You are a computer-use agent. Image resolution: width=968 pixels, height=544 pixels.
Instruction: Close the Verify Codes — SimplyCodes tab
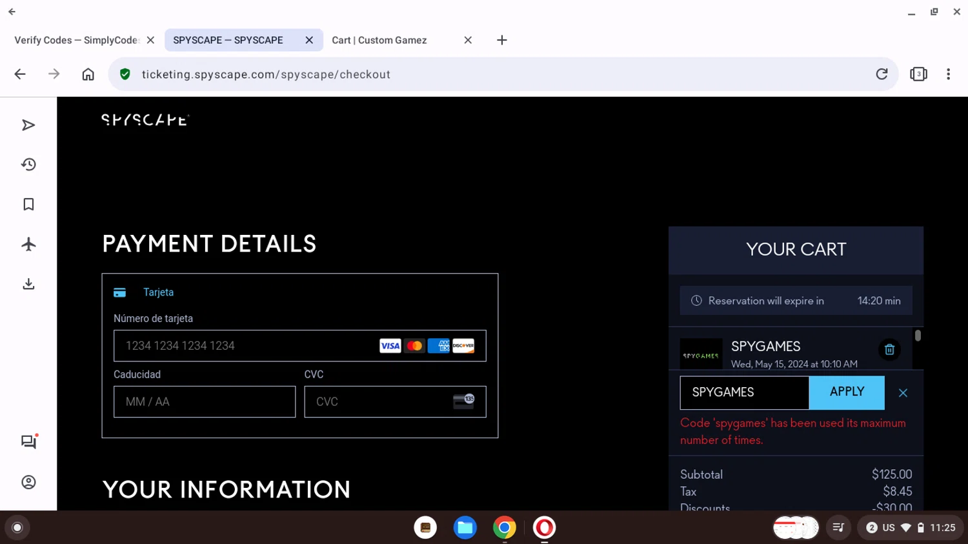150,40
